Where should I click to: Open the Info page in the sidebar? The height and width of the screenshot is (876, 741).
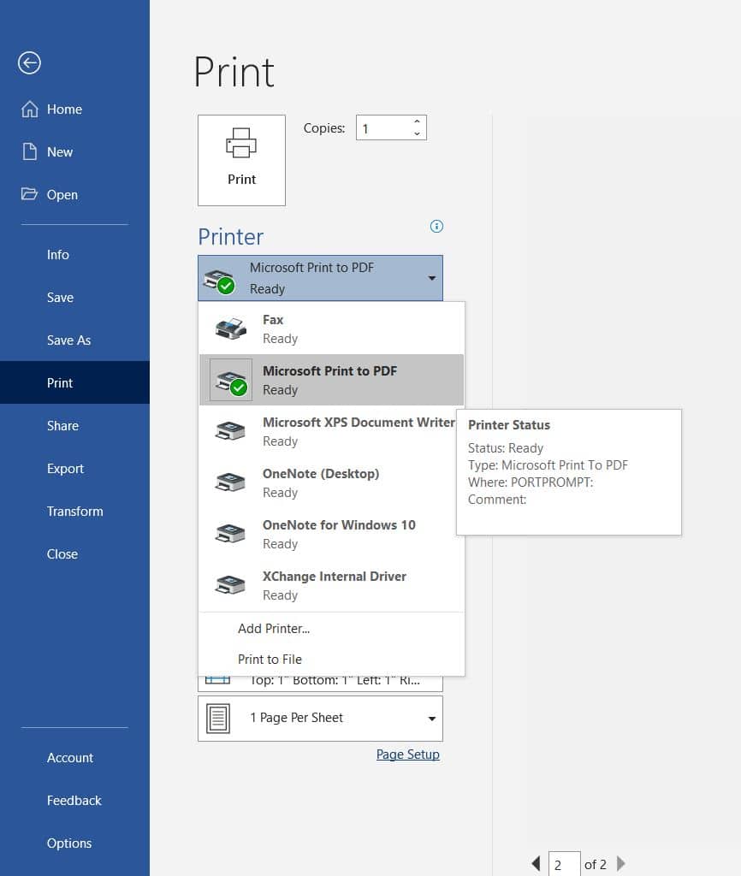coord(75,254)
